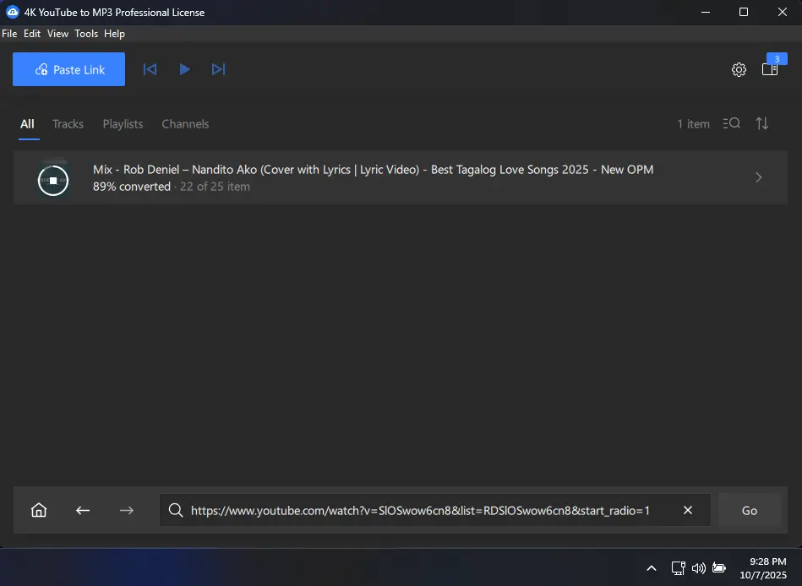Open volume control in system tray
The height and width of the screenshot is (586, 802).
(699, 568)
